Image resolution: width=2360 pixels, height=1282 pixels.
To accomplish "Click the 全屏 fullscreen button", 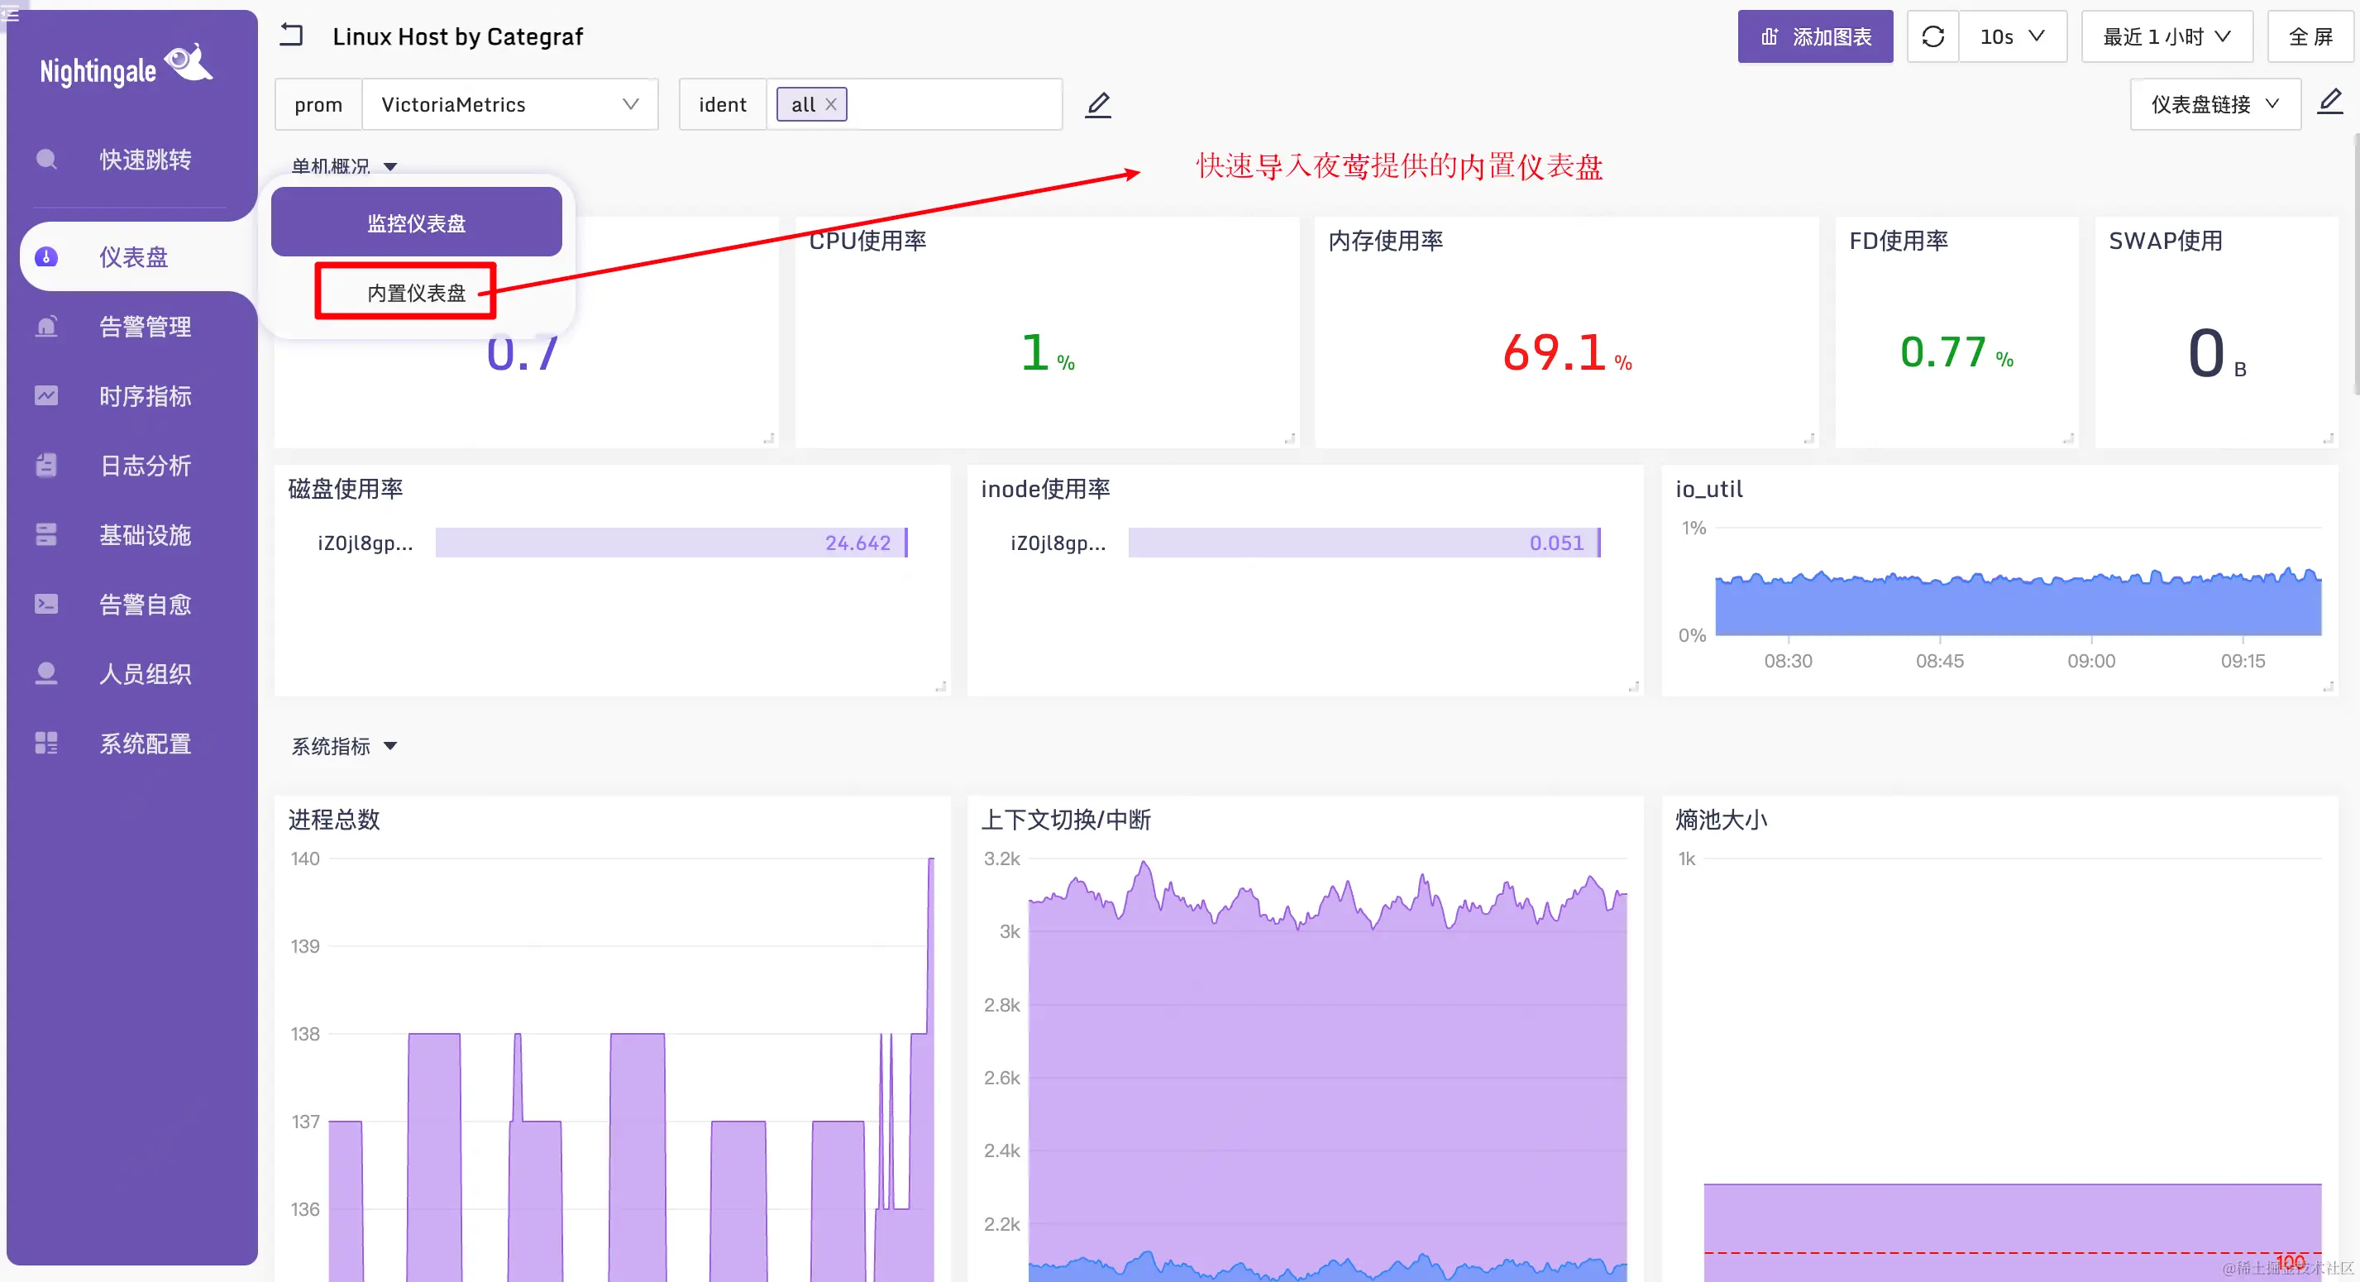I will point(2310,36).
